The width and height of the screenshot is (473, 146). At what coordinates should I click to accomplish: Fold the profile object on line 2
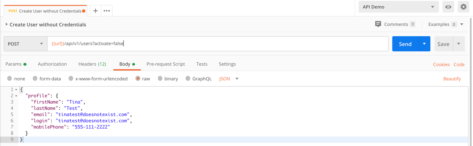[16, 96]
